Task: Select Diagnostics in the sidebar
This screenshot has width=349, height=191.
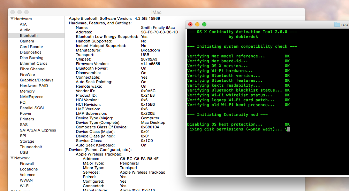Action: [30, 52]
